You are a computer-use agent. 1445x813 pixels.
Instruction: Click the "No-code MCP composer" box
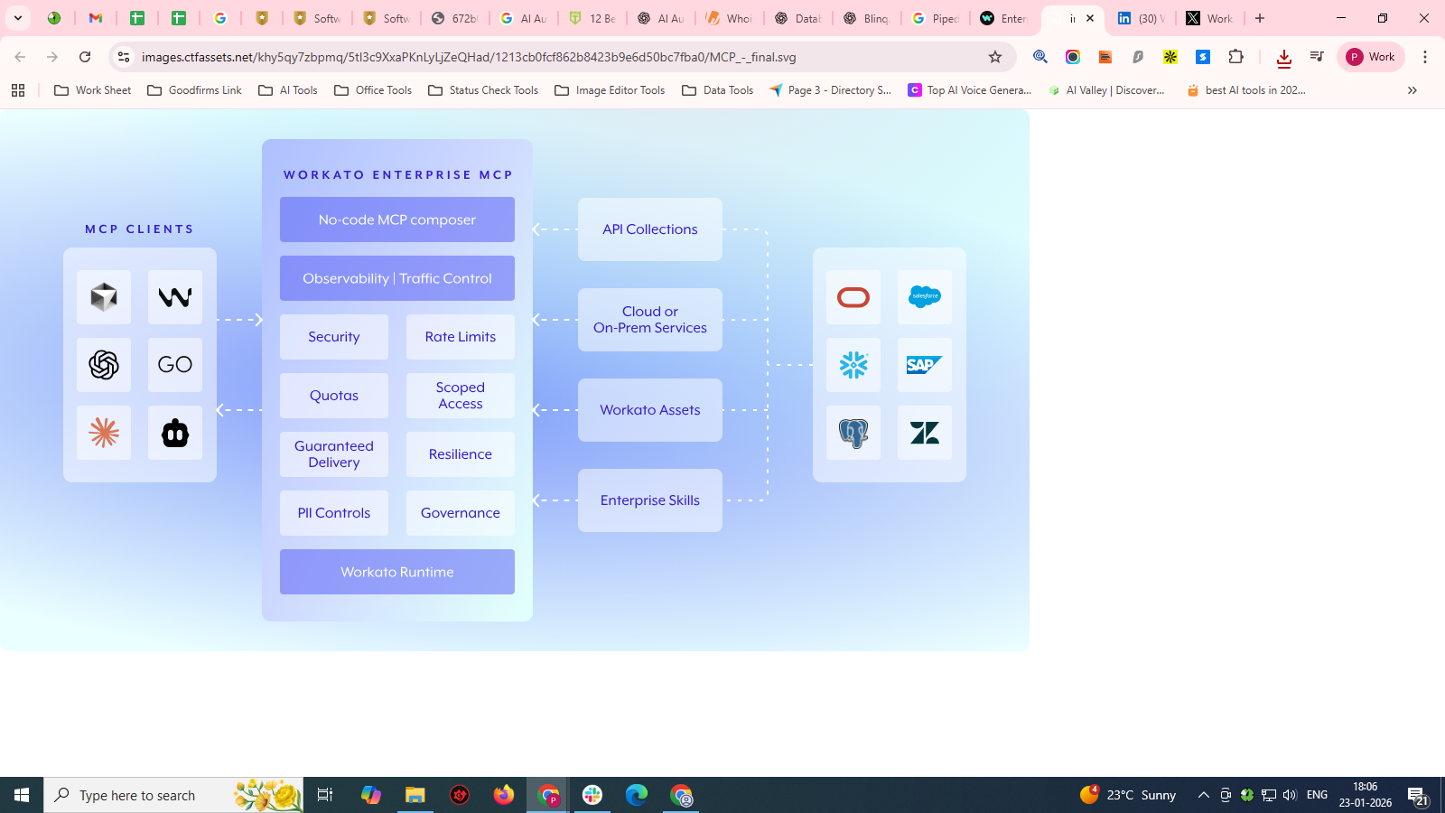pyautogui.click(x=397, y=220)
